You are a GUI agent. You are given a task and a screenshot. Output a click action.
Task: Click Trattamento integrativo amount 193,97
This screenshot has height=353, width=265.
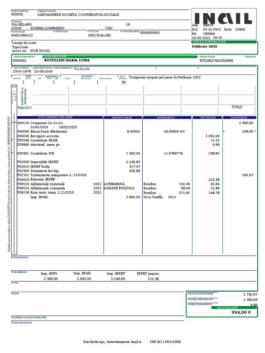pos(248,175)
